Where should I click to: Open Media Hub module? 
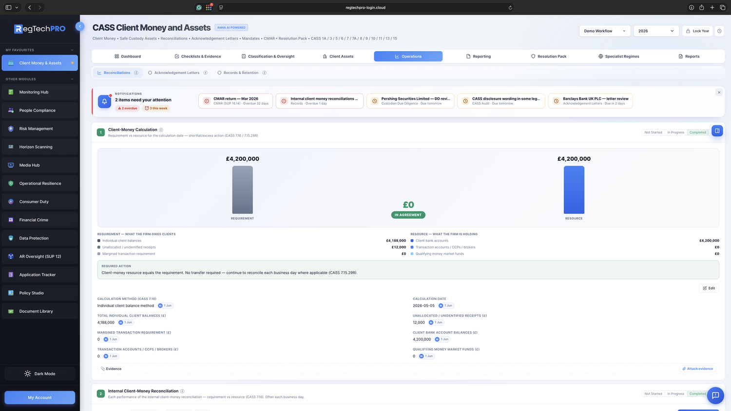pos(40,165)
